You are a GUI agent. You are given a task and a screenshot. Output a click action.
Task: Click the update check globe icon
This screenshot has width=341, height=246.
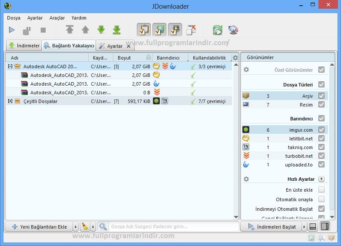pos(232,30)
